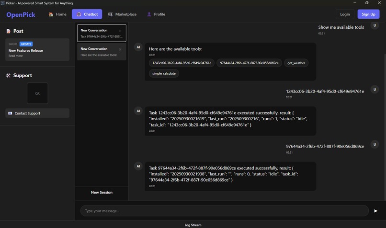
Task: Click the Post section document icon
Action: point(8,31)
